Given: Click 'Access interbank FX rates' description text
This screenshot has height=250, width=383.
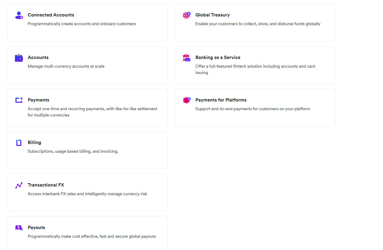Looking at the screenshot, I should pos(87,194).
